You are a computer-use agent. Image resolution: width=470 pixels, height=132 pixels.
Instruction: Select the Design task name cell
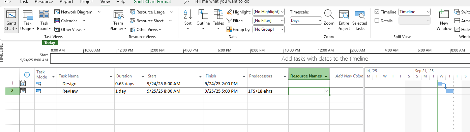(x=85, y=84)
